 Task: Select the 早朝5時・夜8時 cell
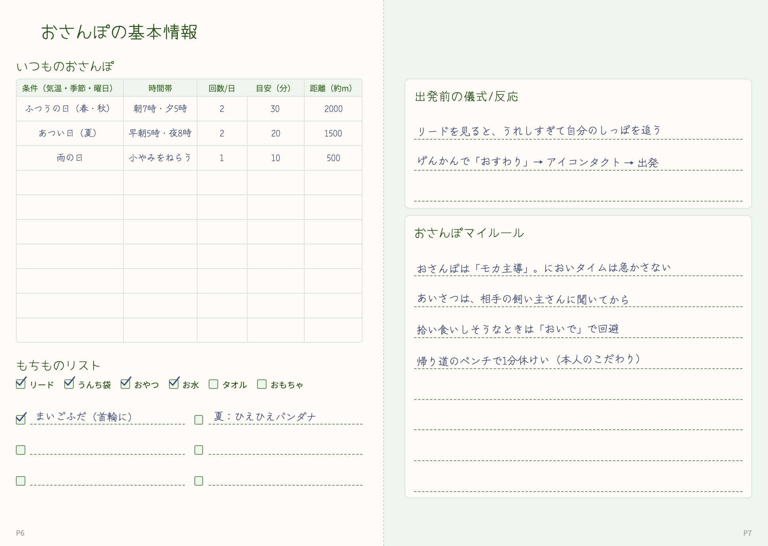[160, 133]
